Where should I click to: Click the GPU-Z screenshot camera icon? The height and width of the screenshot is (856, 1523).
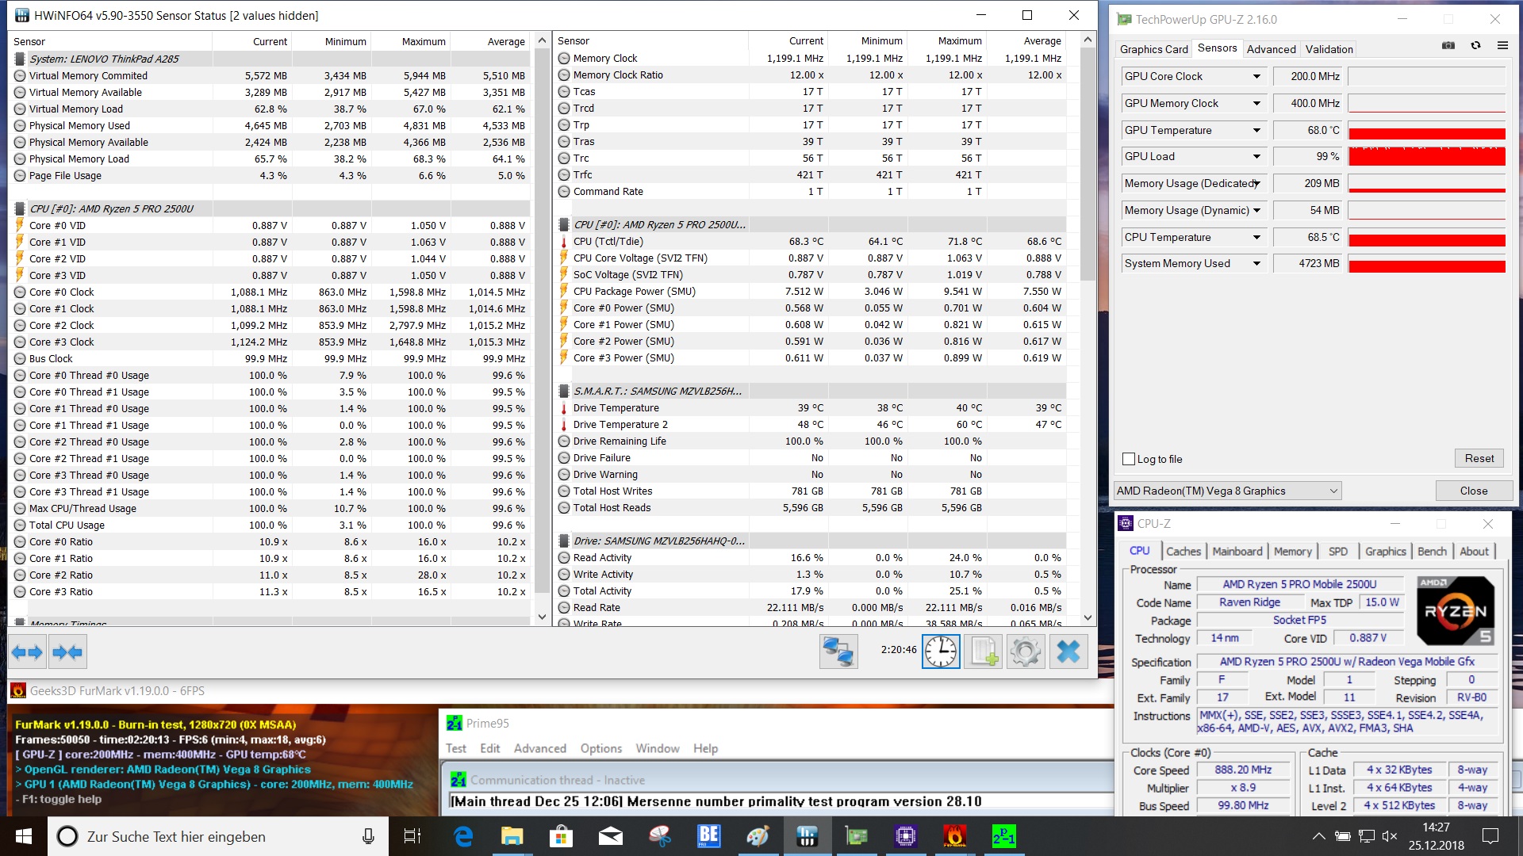click(1448, 46)
